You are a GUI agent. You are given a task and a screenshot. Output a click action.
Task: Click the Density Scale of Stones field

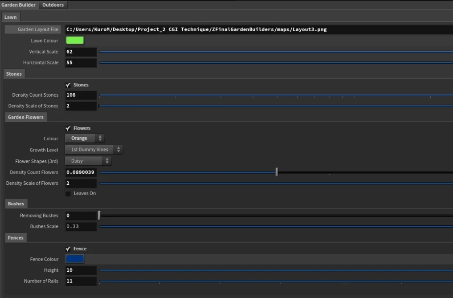(81, 106)
